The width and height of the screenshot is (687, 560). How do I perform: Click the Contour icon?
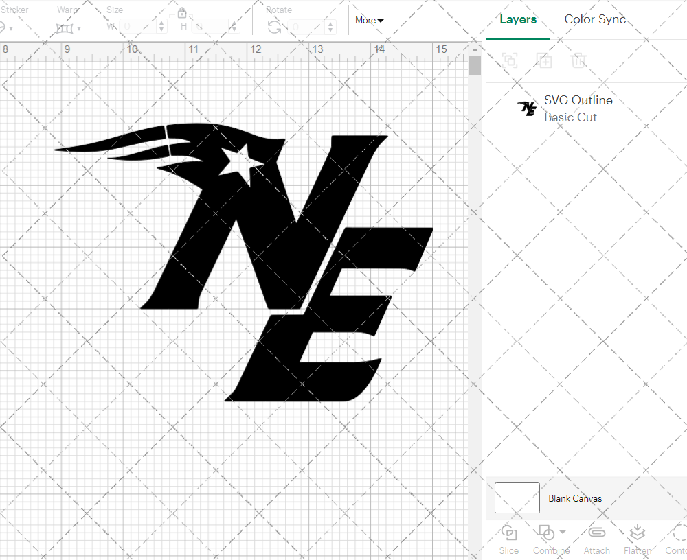[677, 533]
